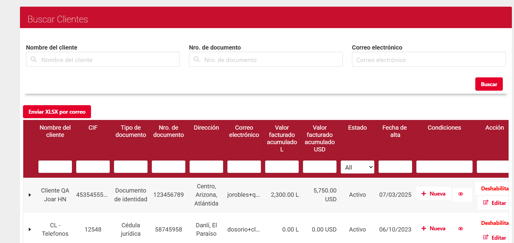This screenshot has width=514, height=243.
Task: Add Nueva condition for Cliente QA Joar HN
Action: click(433, 194)
